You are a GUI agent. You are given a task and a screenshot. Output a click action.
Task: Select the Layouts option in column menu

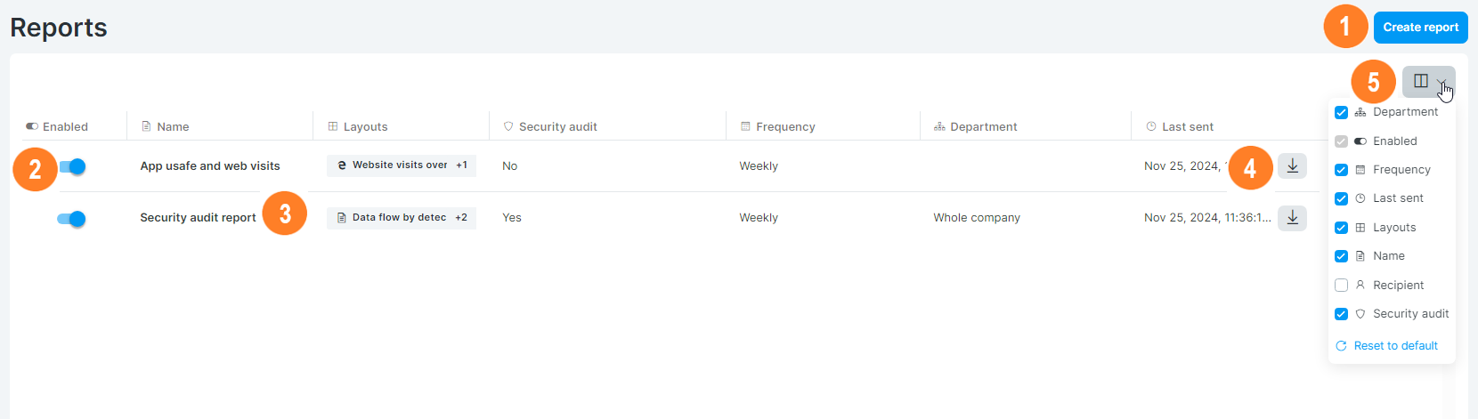click(x=1392, y=228)
